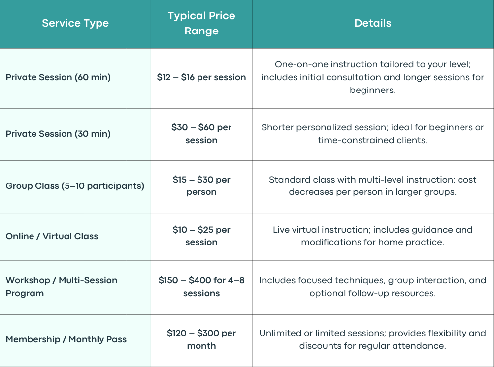Click the live virtual instruction details
The width and height of the screenshot is (494, 367).
coord(373,236)
